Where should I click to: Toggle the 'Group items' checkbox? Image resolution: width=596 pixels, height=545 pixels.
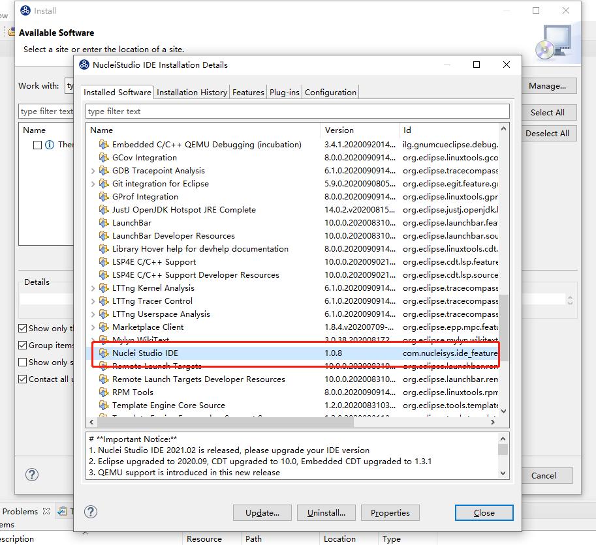(22, 346)
